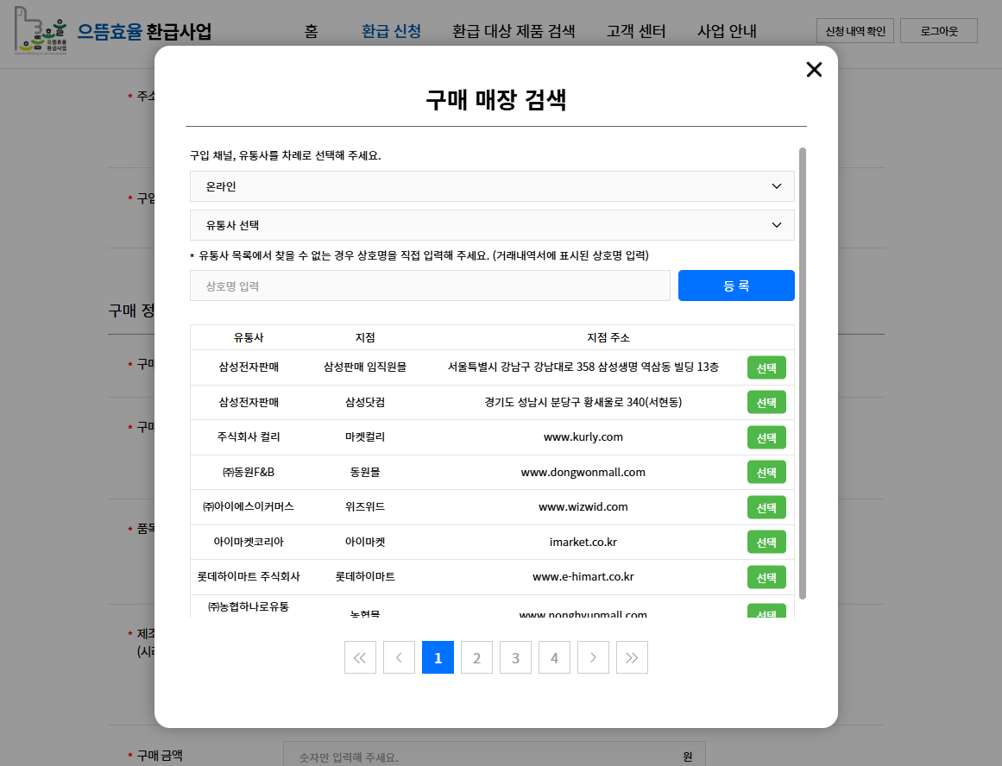Go to page 1
This screenshot has width=1002, height=766.
tap(438, 657)
